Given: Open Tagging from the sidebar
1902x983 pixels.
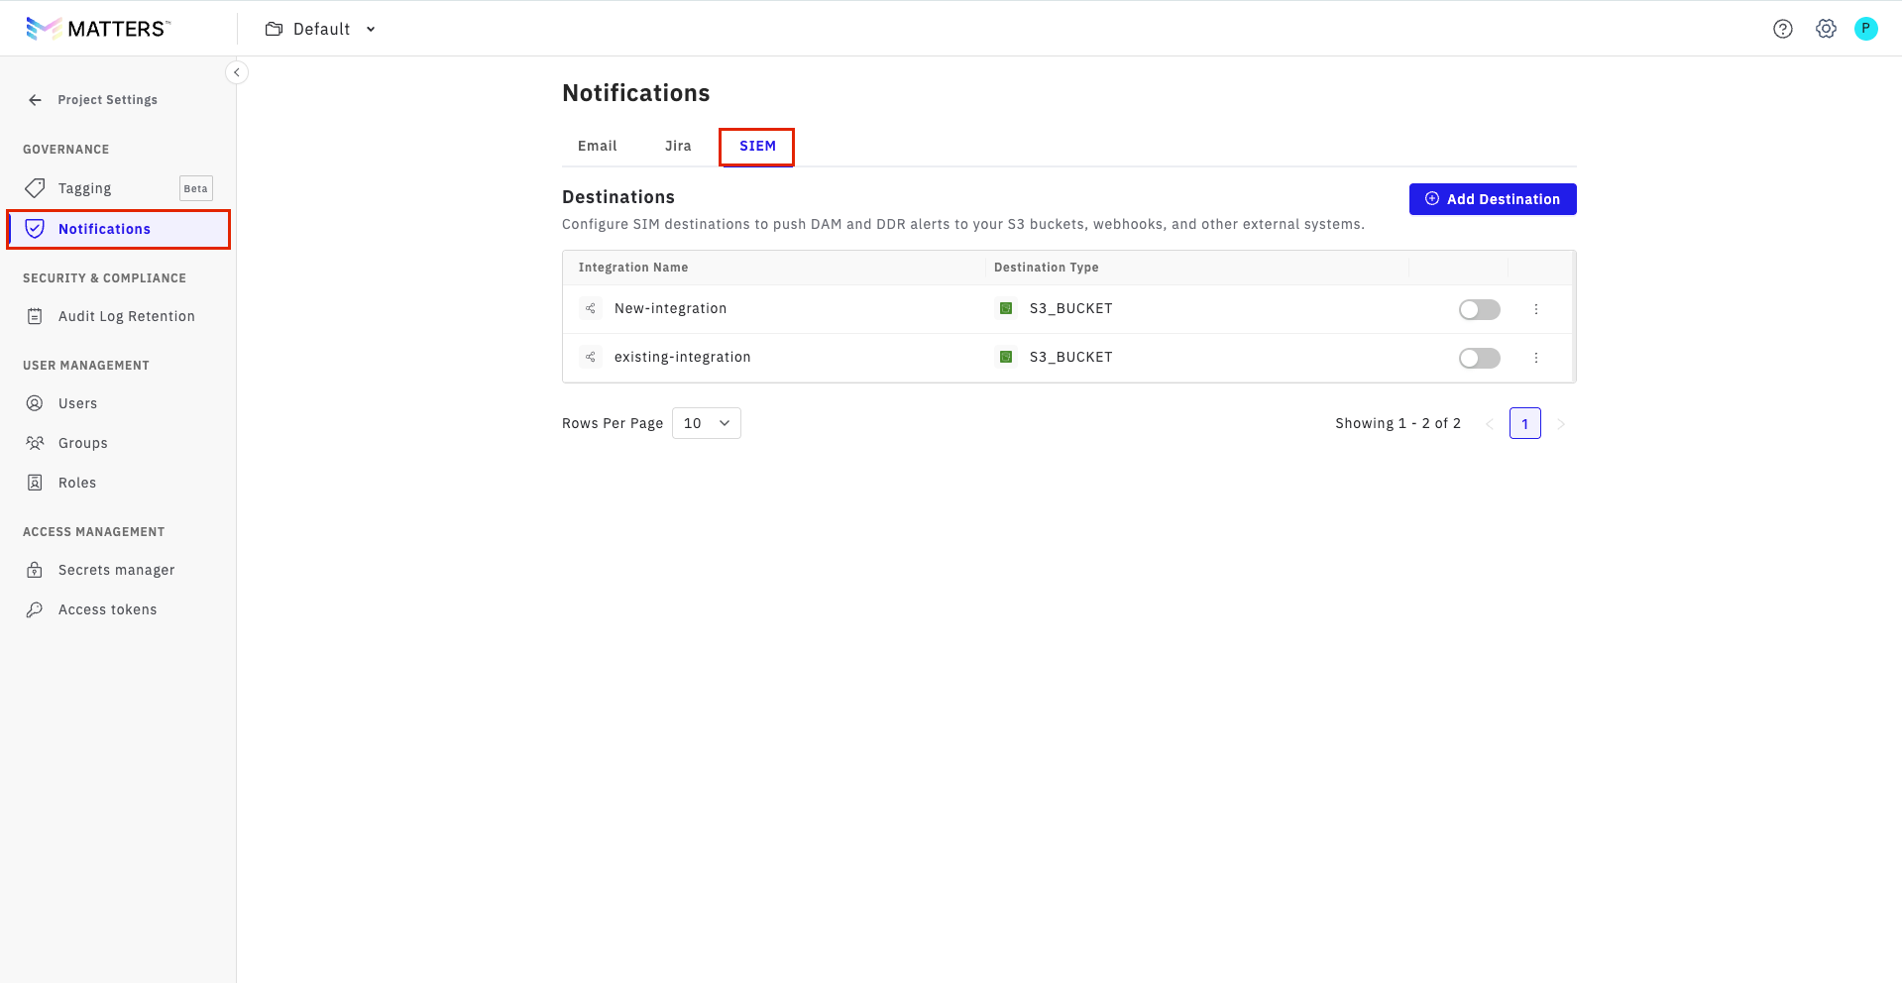Looking at the screenshot, I should (x=84, y=188).
